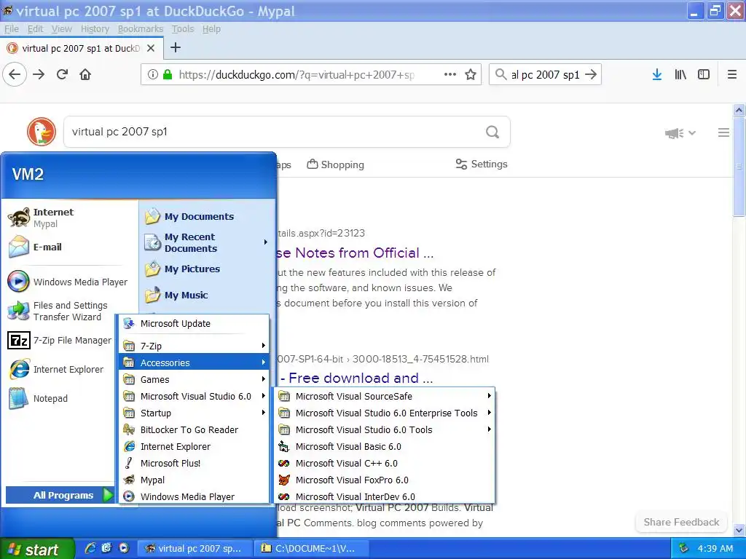The image size is (746, 559).
Task: Bookmark this page with the star
Action: [x=471, y=74]
